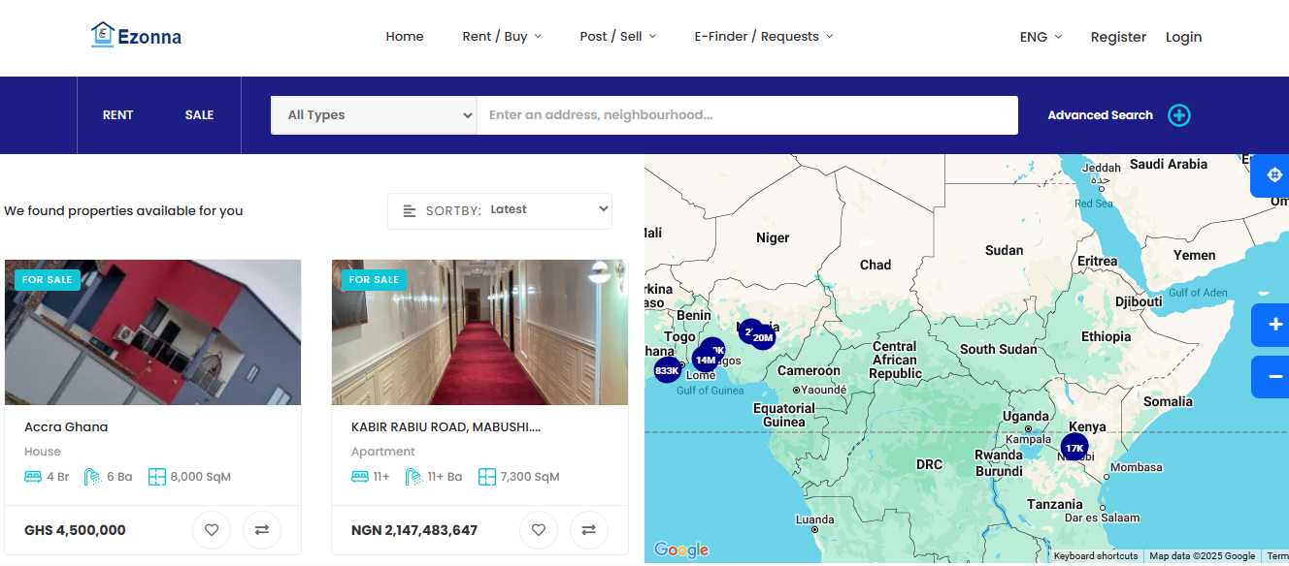Select the 17K marker near Kenya
Viewport: 1289px width, 566px height.
1074,448
